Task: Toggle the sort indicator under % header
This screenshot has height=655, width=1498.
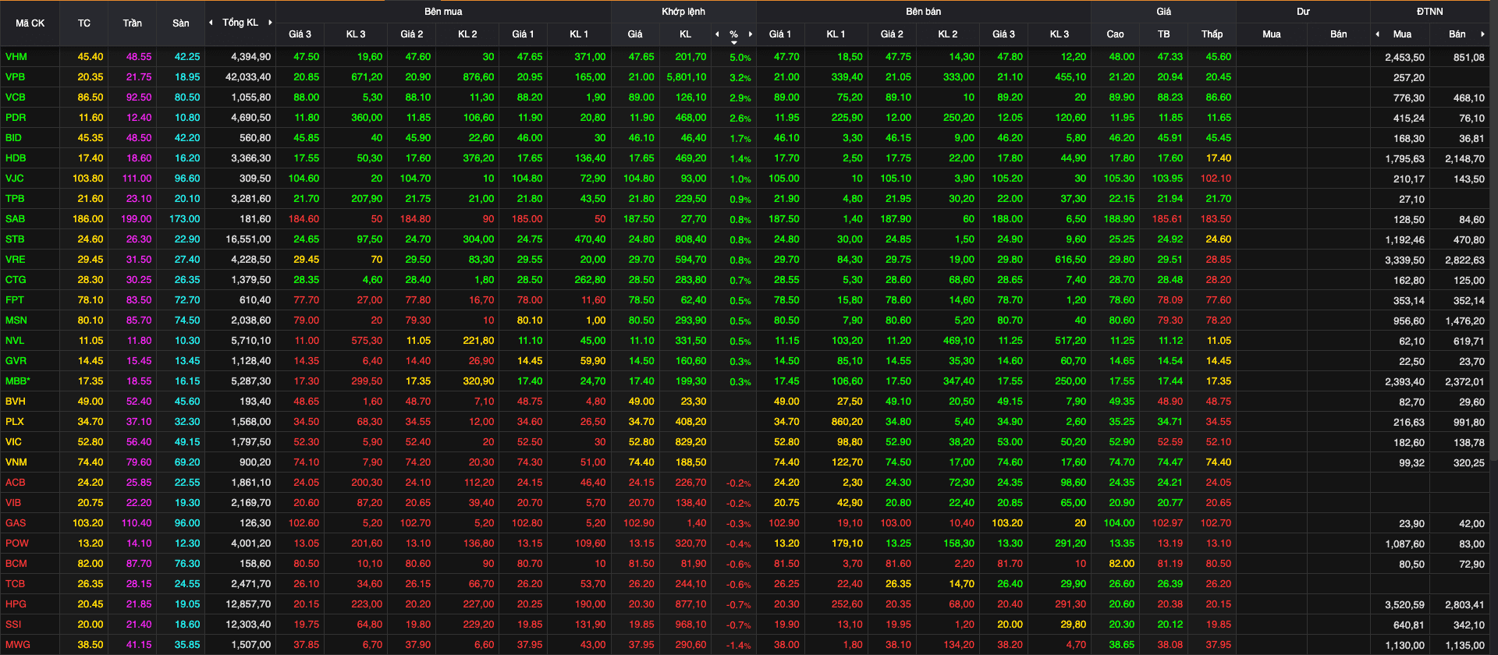Action: (733, 42)
